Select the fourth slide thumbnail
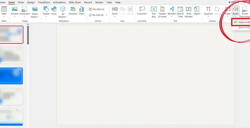Screen dimensions: 250x128 11,97
